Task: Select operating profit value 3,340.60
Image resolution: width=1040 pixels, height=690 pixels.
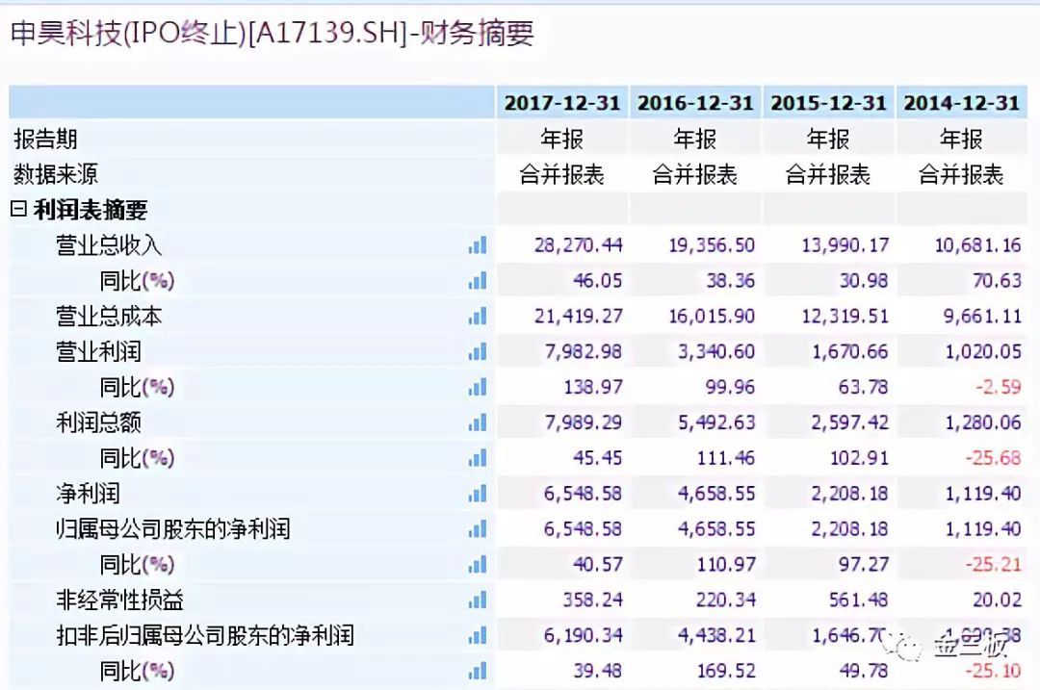Action: (717, 351)
